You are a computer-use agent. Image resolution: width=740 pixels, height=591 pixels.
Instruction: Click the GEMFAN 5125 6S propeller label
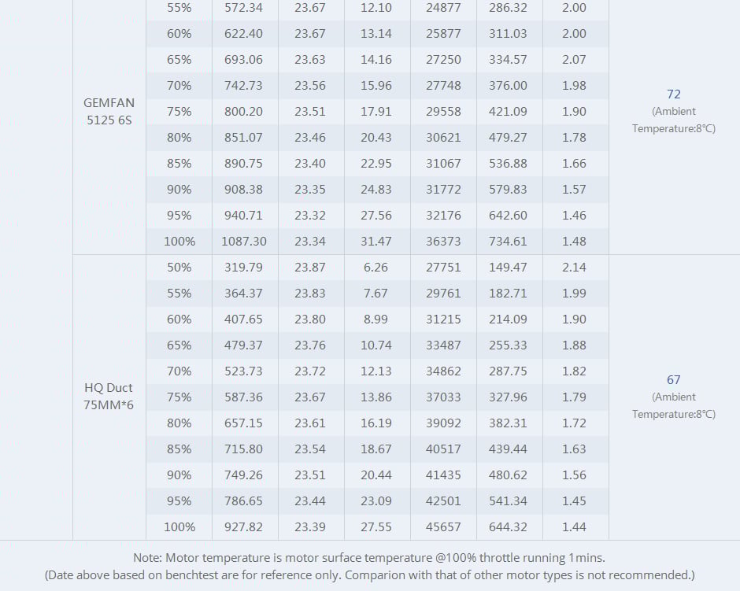coord(109,111)
